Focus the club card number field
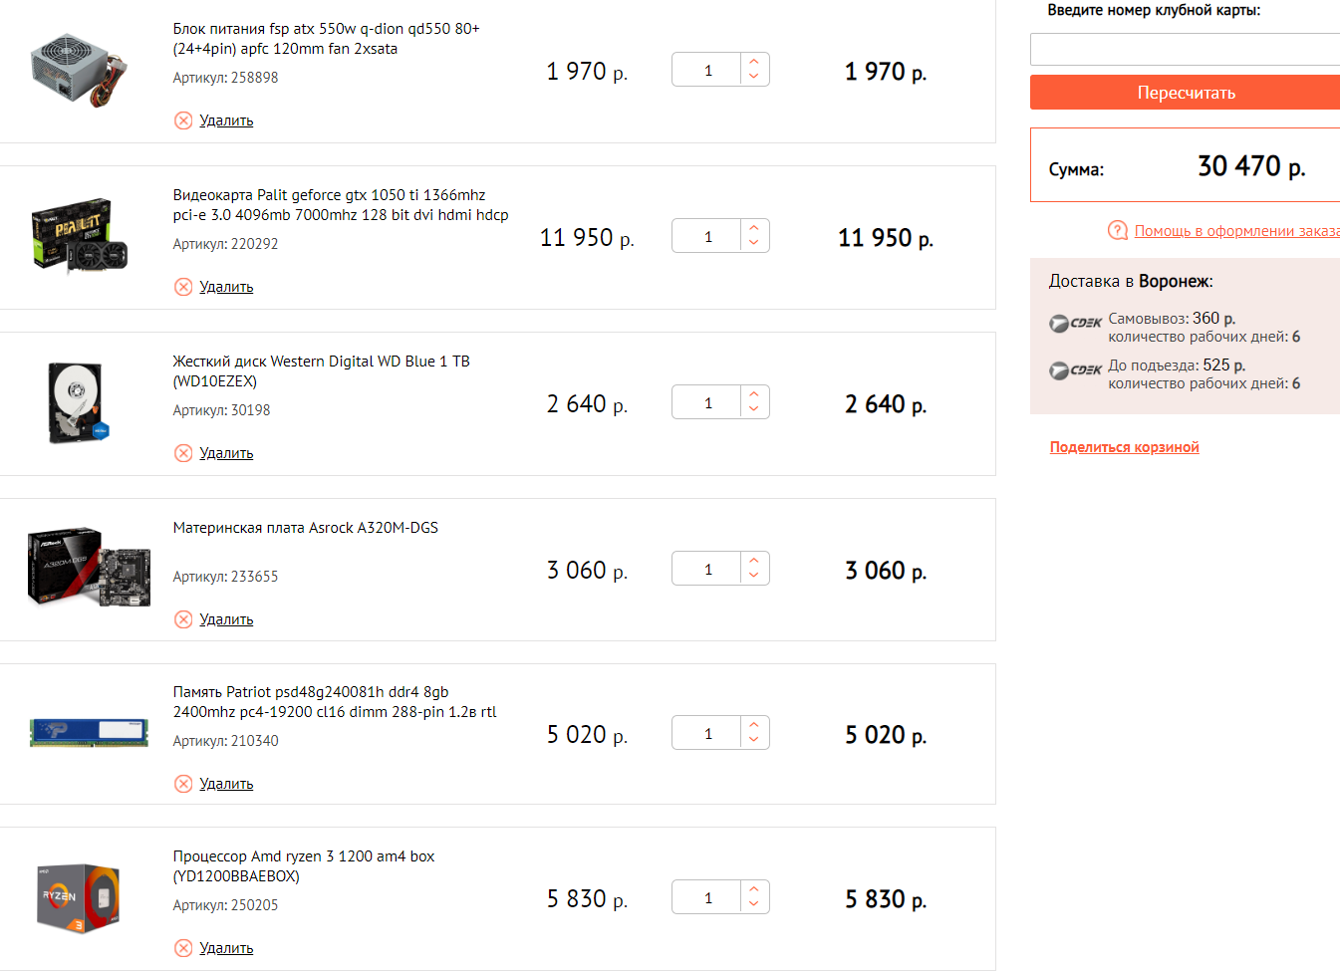The width and height of the screenshot is (1340, 972). 1185,49
